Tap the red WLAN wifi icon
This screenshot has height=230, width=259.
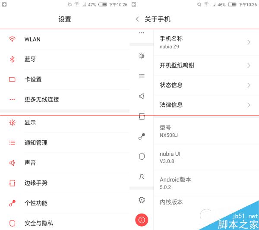(12, 39)
